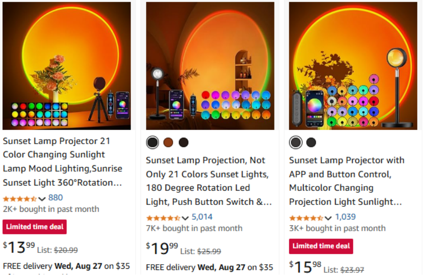This screenshot has height=275, width=423.
Task: Expand rating breakdown arrow next to 5,014
Action: [185, 218]
